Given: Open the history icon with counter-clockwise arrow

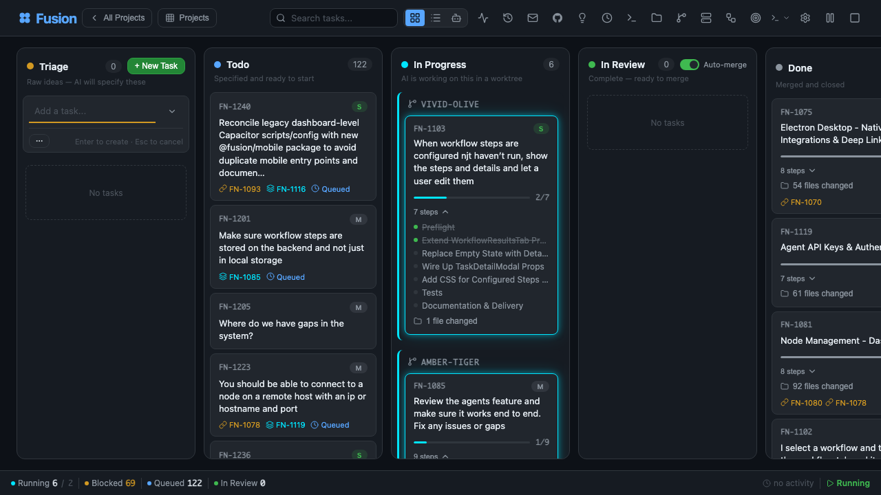Looking at the screenshot, I should click(x=508, y=18).
